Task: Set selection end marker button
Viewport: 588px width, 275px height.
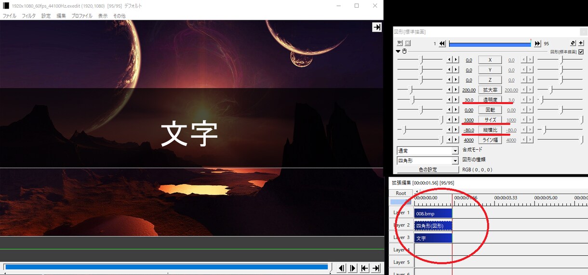Action: tap(376, 268)
